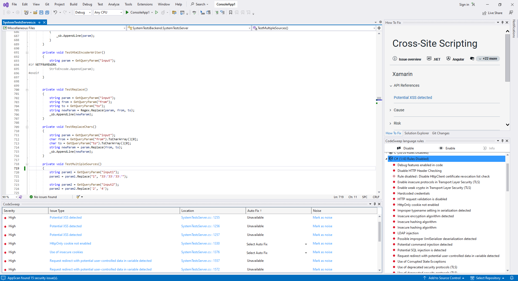Click the Save icon in the toolbar

pos(41,12)
